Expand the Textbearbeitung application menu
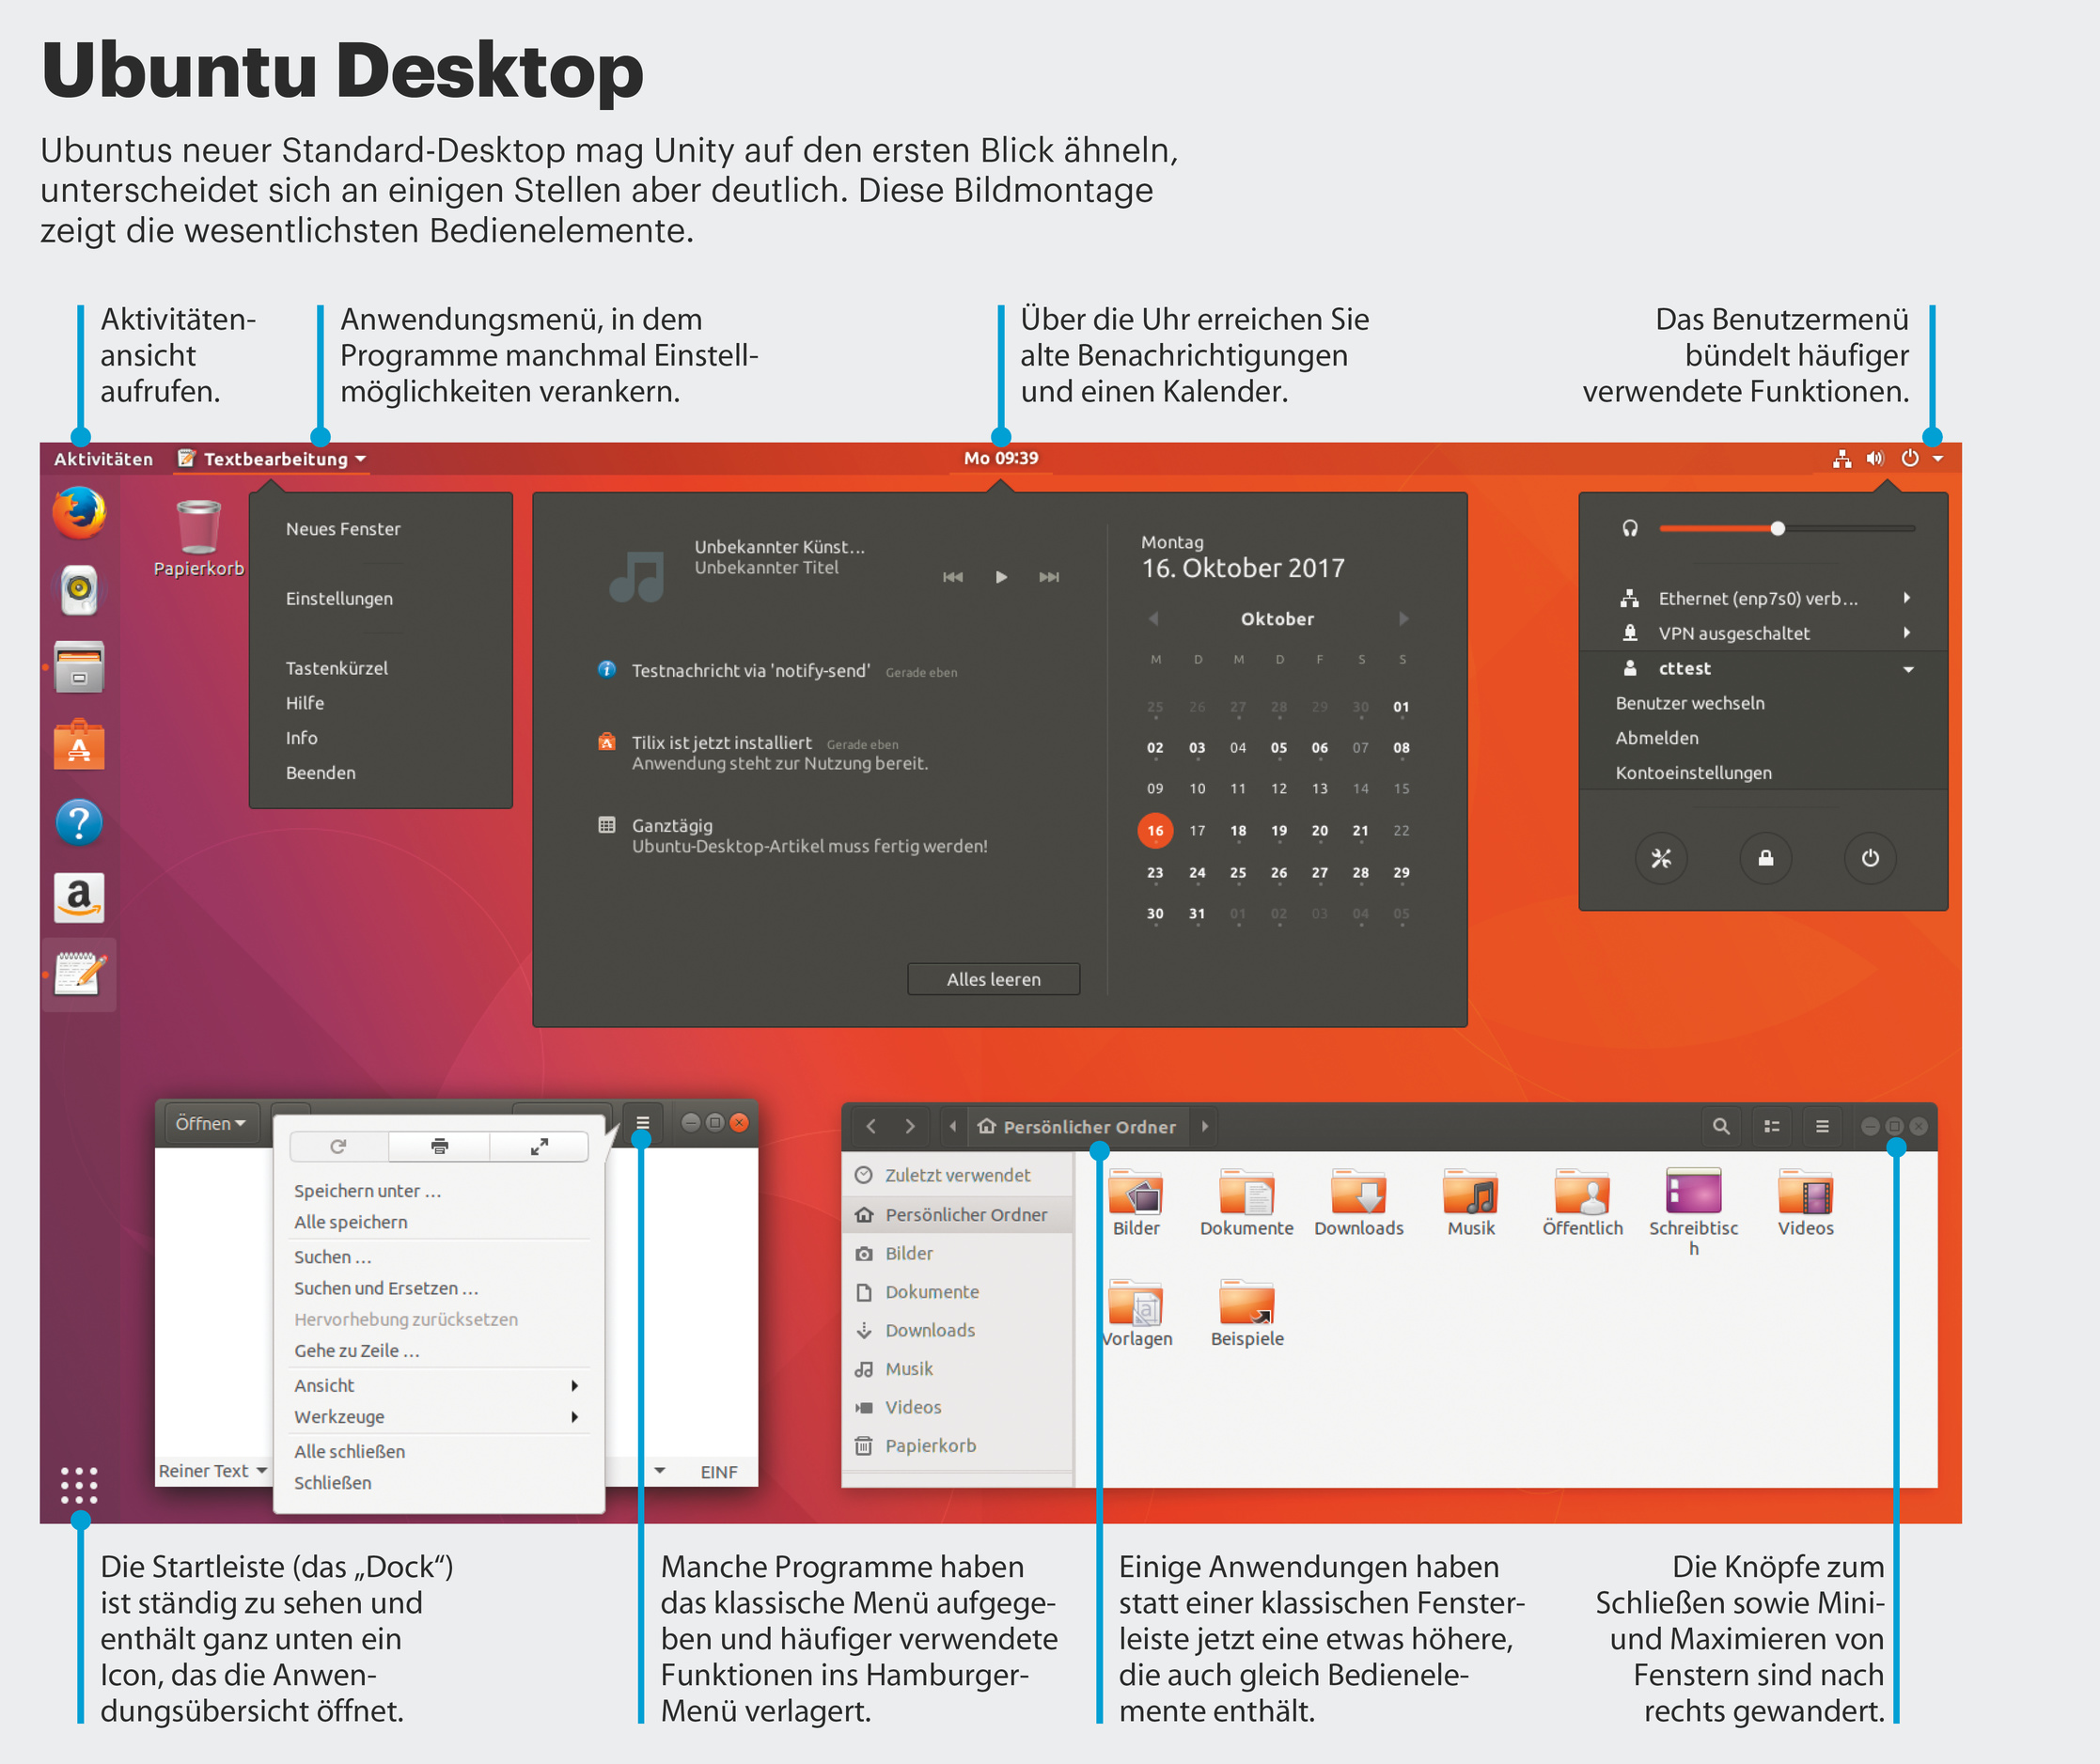This screenshot has width=2100, height=1764. [x=275, y=459]
